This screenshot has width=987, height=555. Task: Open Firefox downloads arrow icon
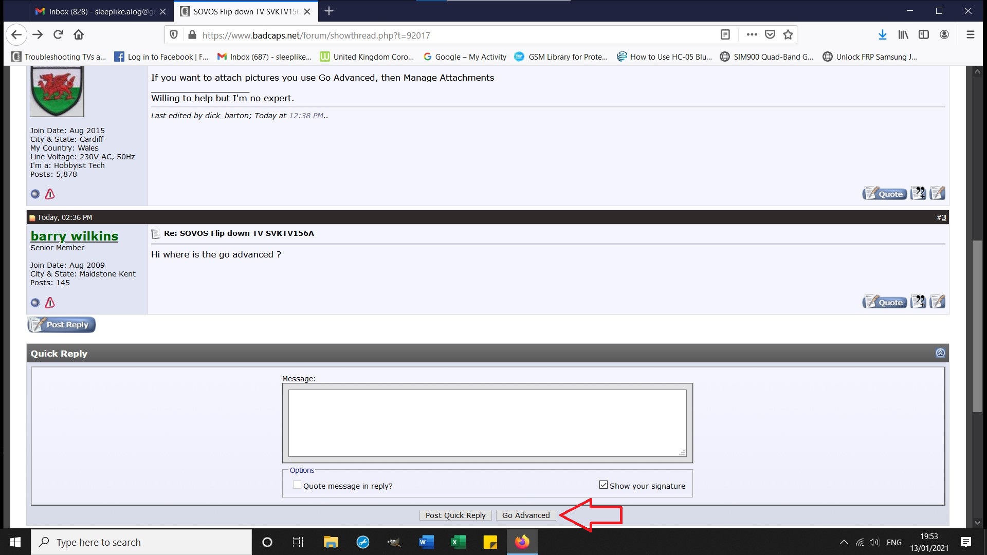[882, 34]
